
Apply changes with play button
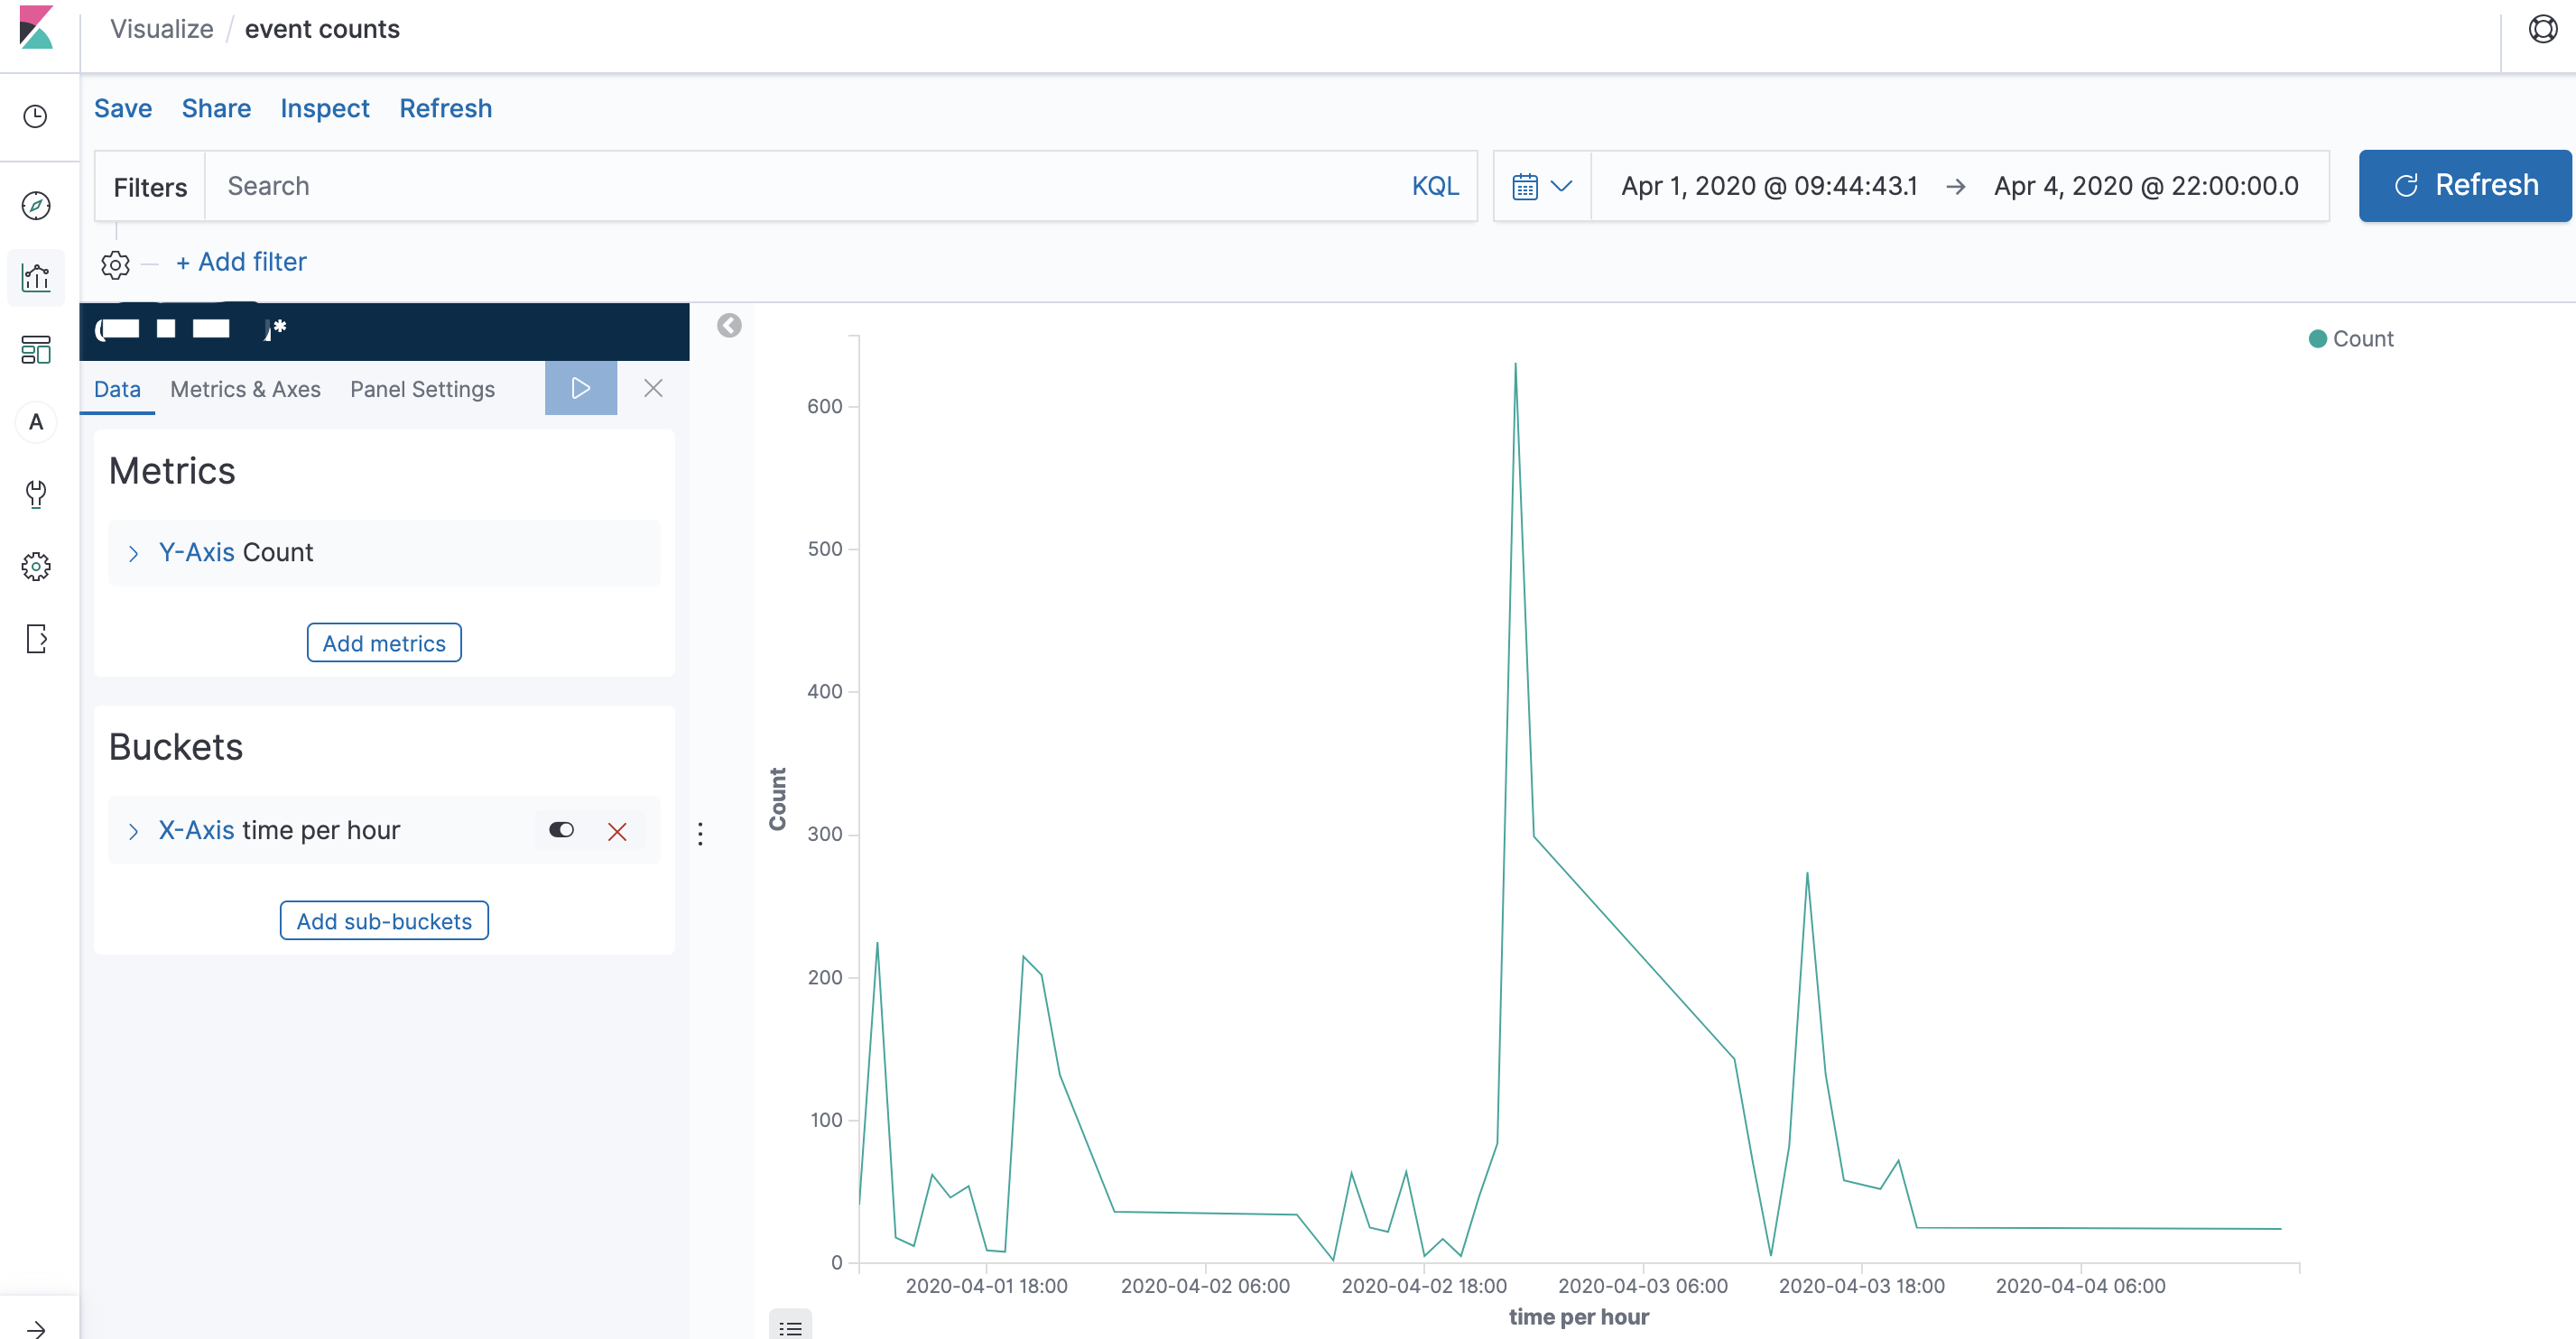tap(580, 388)
